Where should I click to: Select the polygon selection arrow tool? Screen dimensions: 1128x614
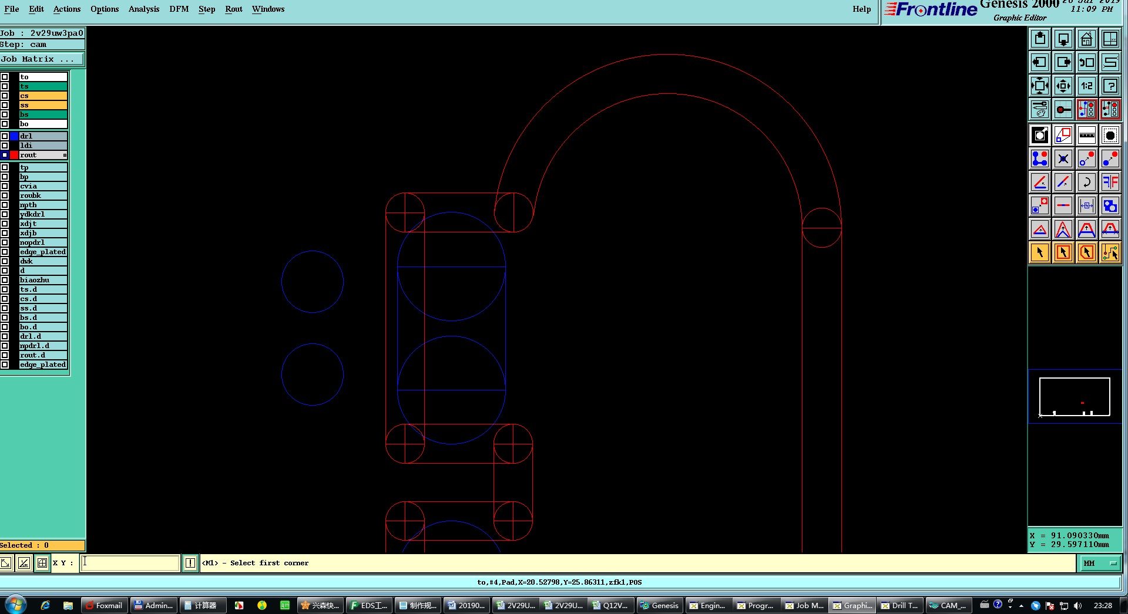(x=1087, y=253)
